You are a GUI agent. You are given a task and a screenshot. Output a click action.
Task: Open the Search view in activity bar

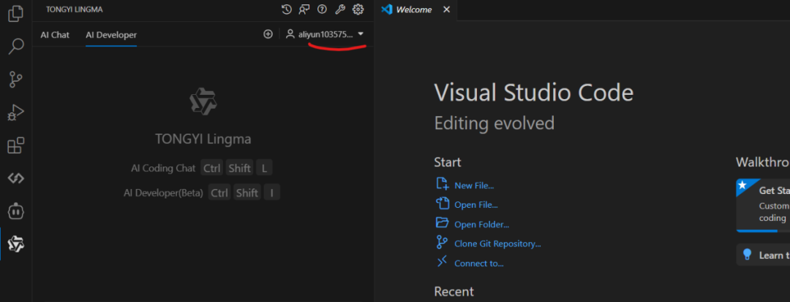click(x=15, y=46)
